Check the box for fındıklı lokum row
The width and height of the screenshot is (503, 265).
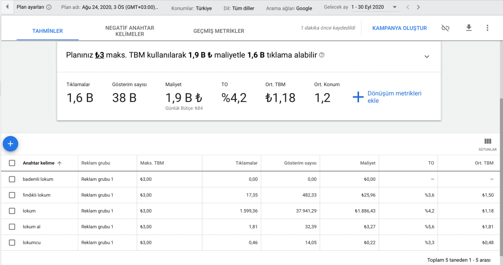[12, 195]
